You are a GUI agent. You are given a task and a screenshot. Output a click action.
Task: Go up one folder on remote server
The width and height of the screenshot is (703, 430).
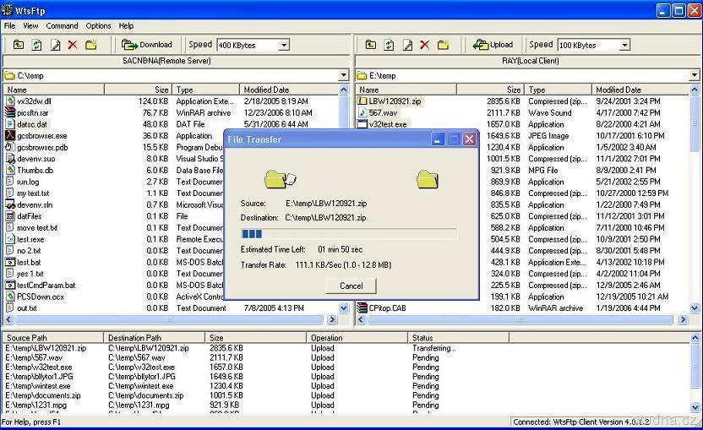click(x=19, y=45)
